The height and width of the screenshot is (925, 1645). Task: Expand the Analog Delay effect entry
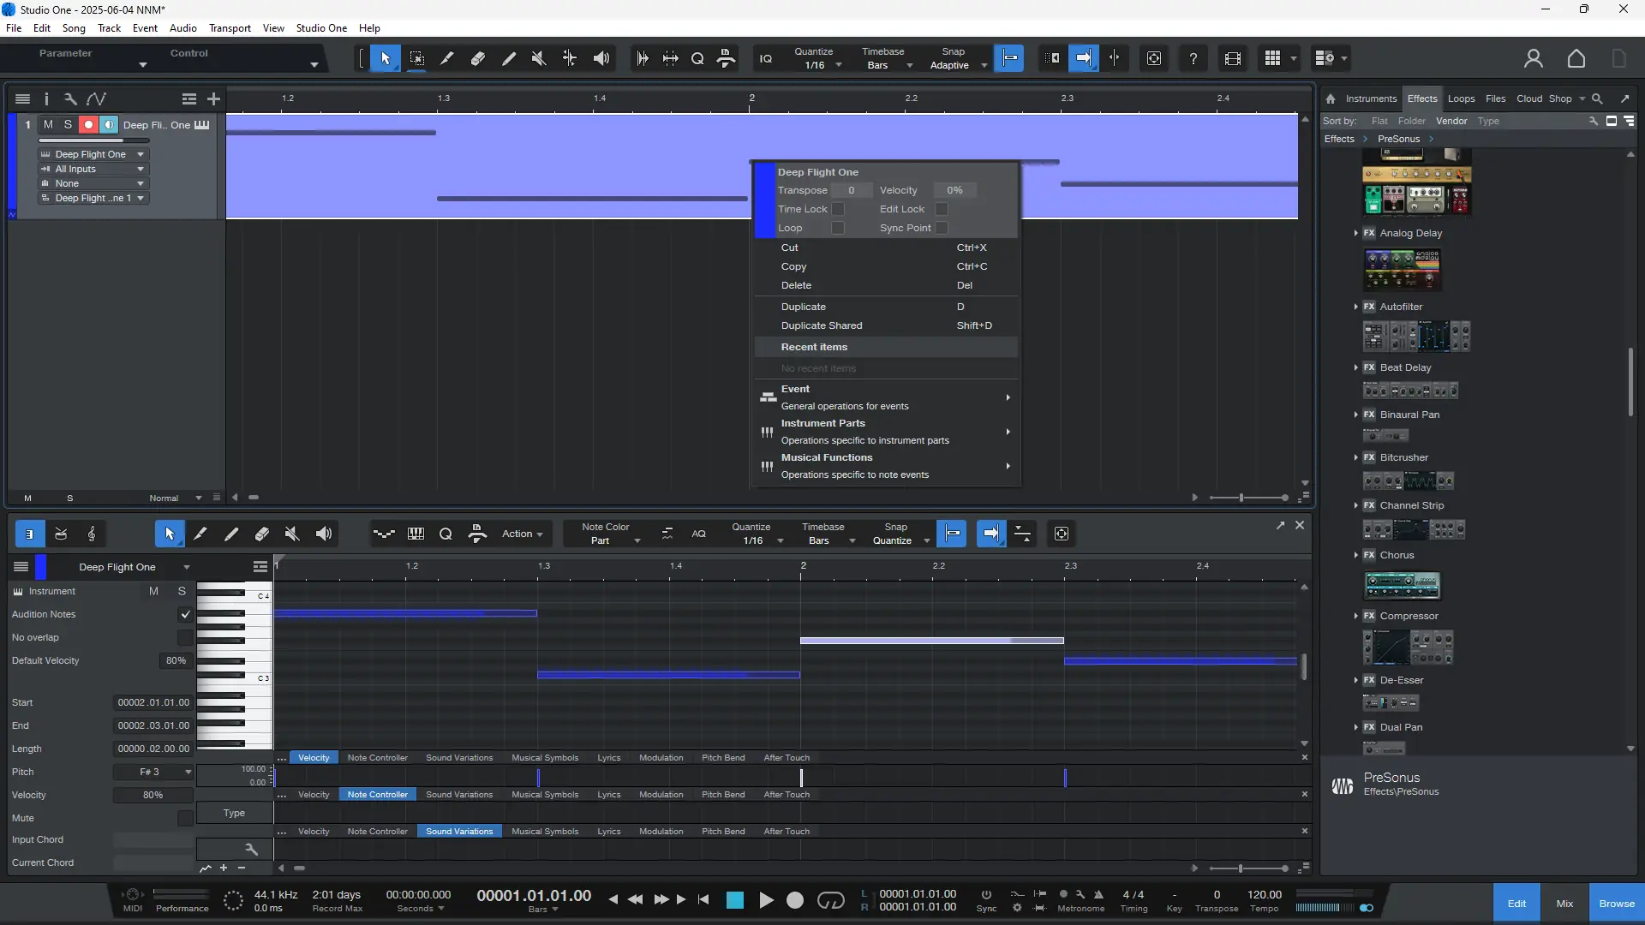(x=1355, y=233)
